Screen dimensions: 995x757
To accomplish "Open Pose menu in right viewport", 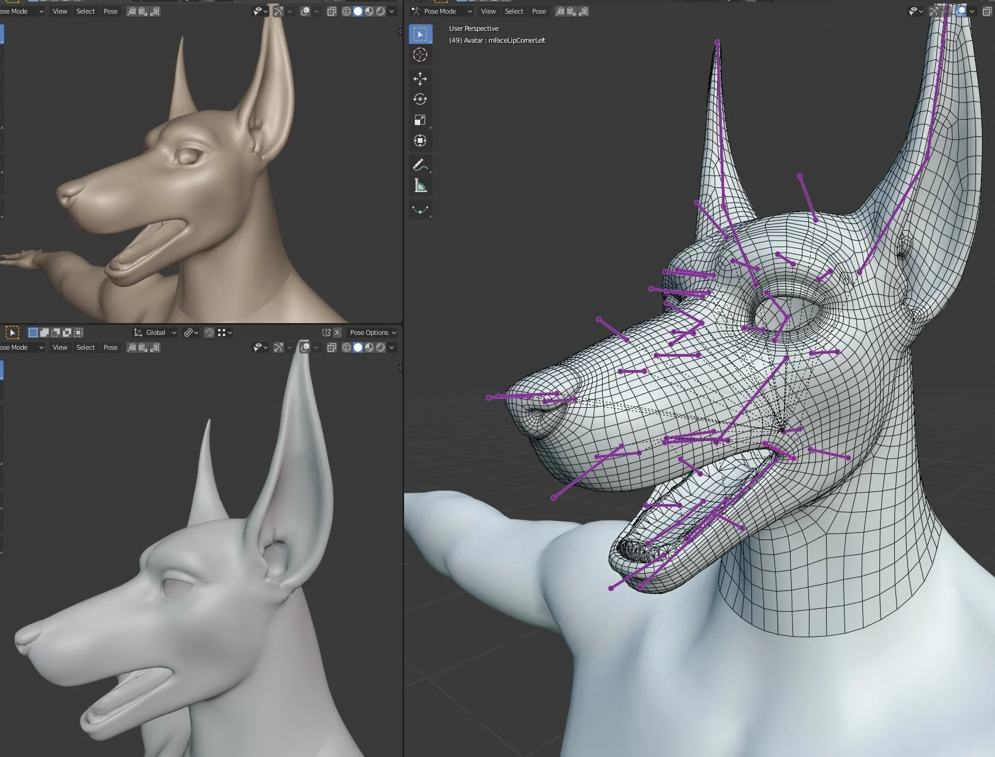I will click(539, 11).
